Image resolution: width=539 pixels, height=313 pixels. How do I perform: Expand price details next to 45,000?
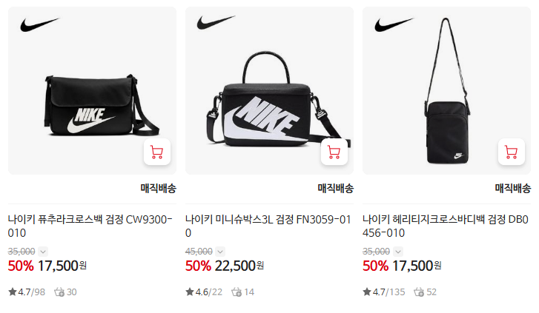pos(220,252)
